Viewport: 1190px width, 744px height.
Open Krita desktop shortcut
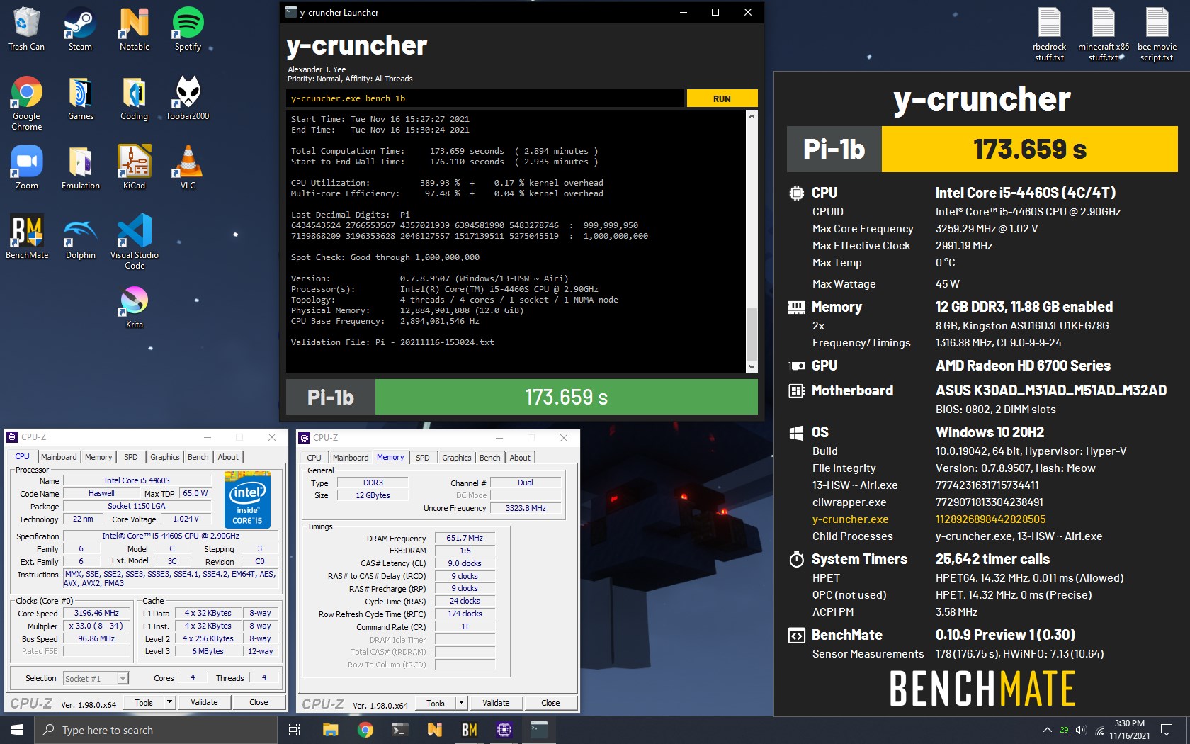(x=134, y=306)
